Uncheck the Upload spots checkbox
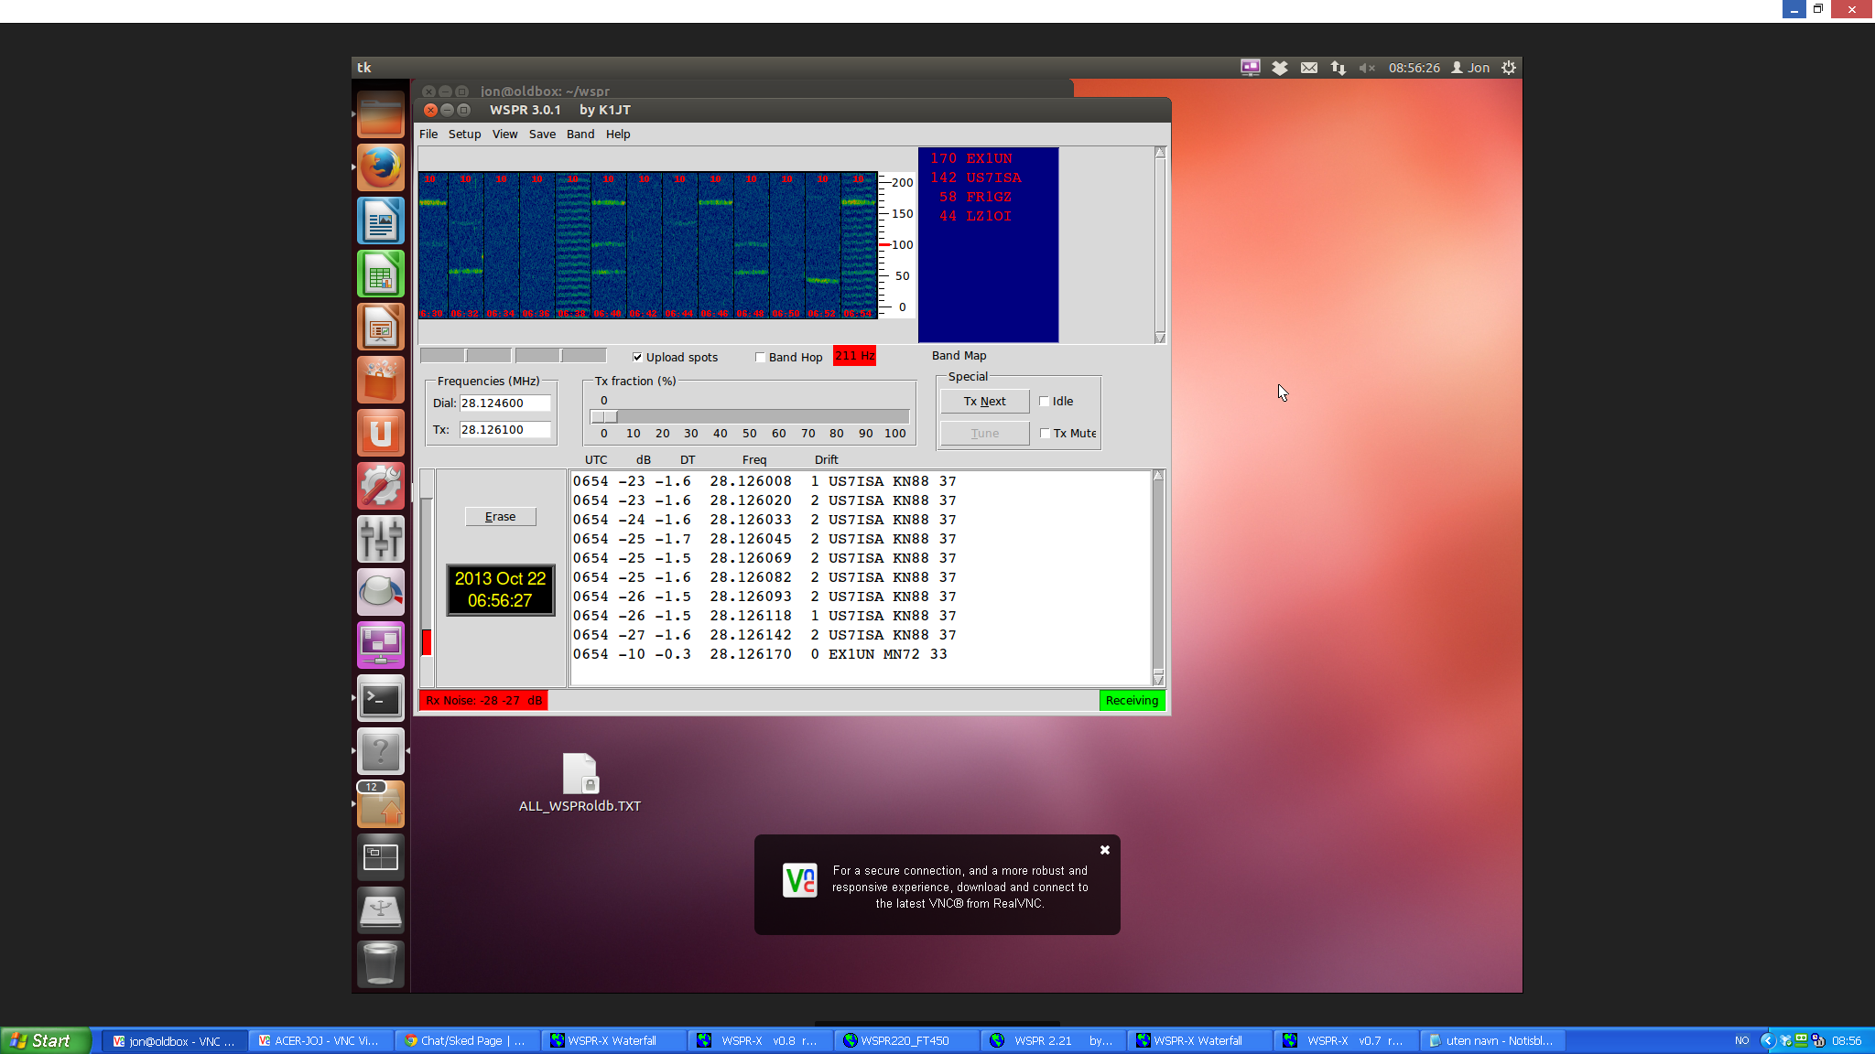Screen dimensions: 1875x1054 click(x=638, y=358)
